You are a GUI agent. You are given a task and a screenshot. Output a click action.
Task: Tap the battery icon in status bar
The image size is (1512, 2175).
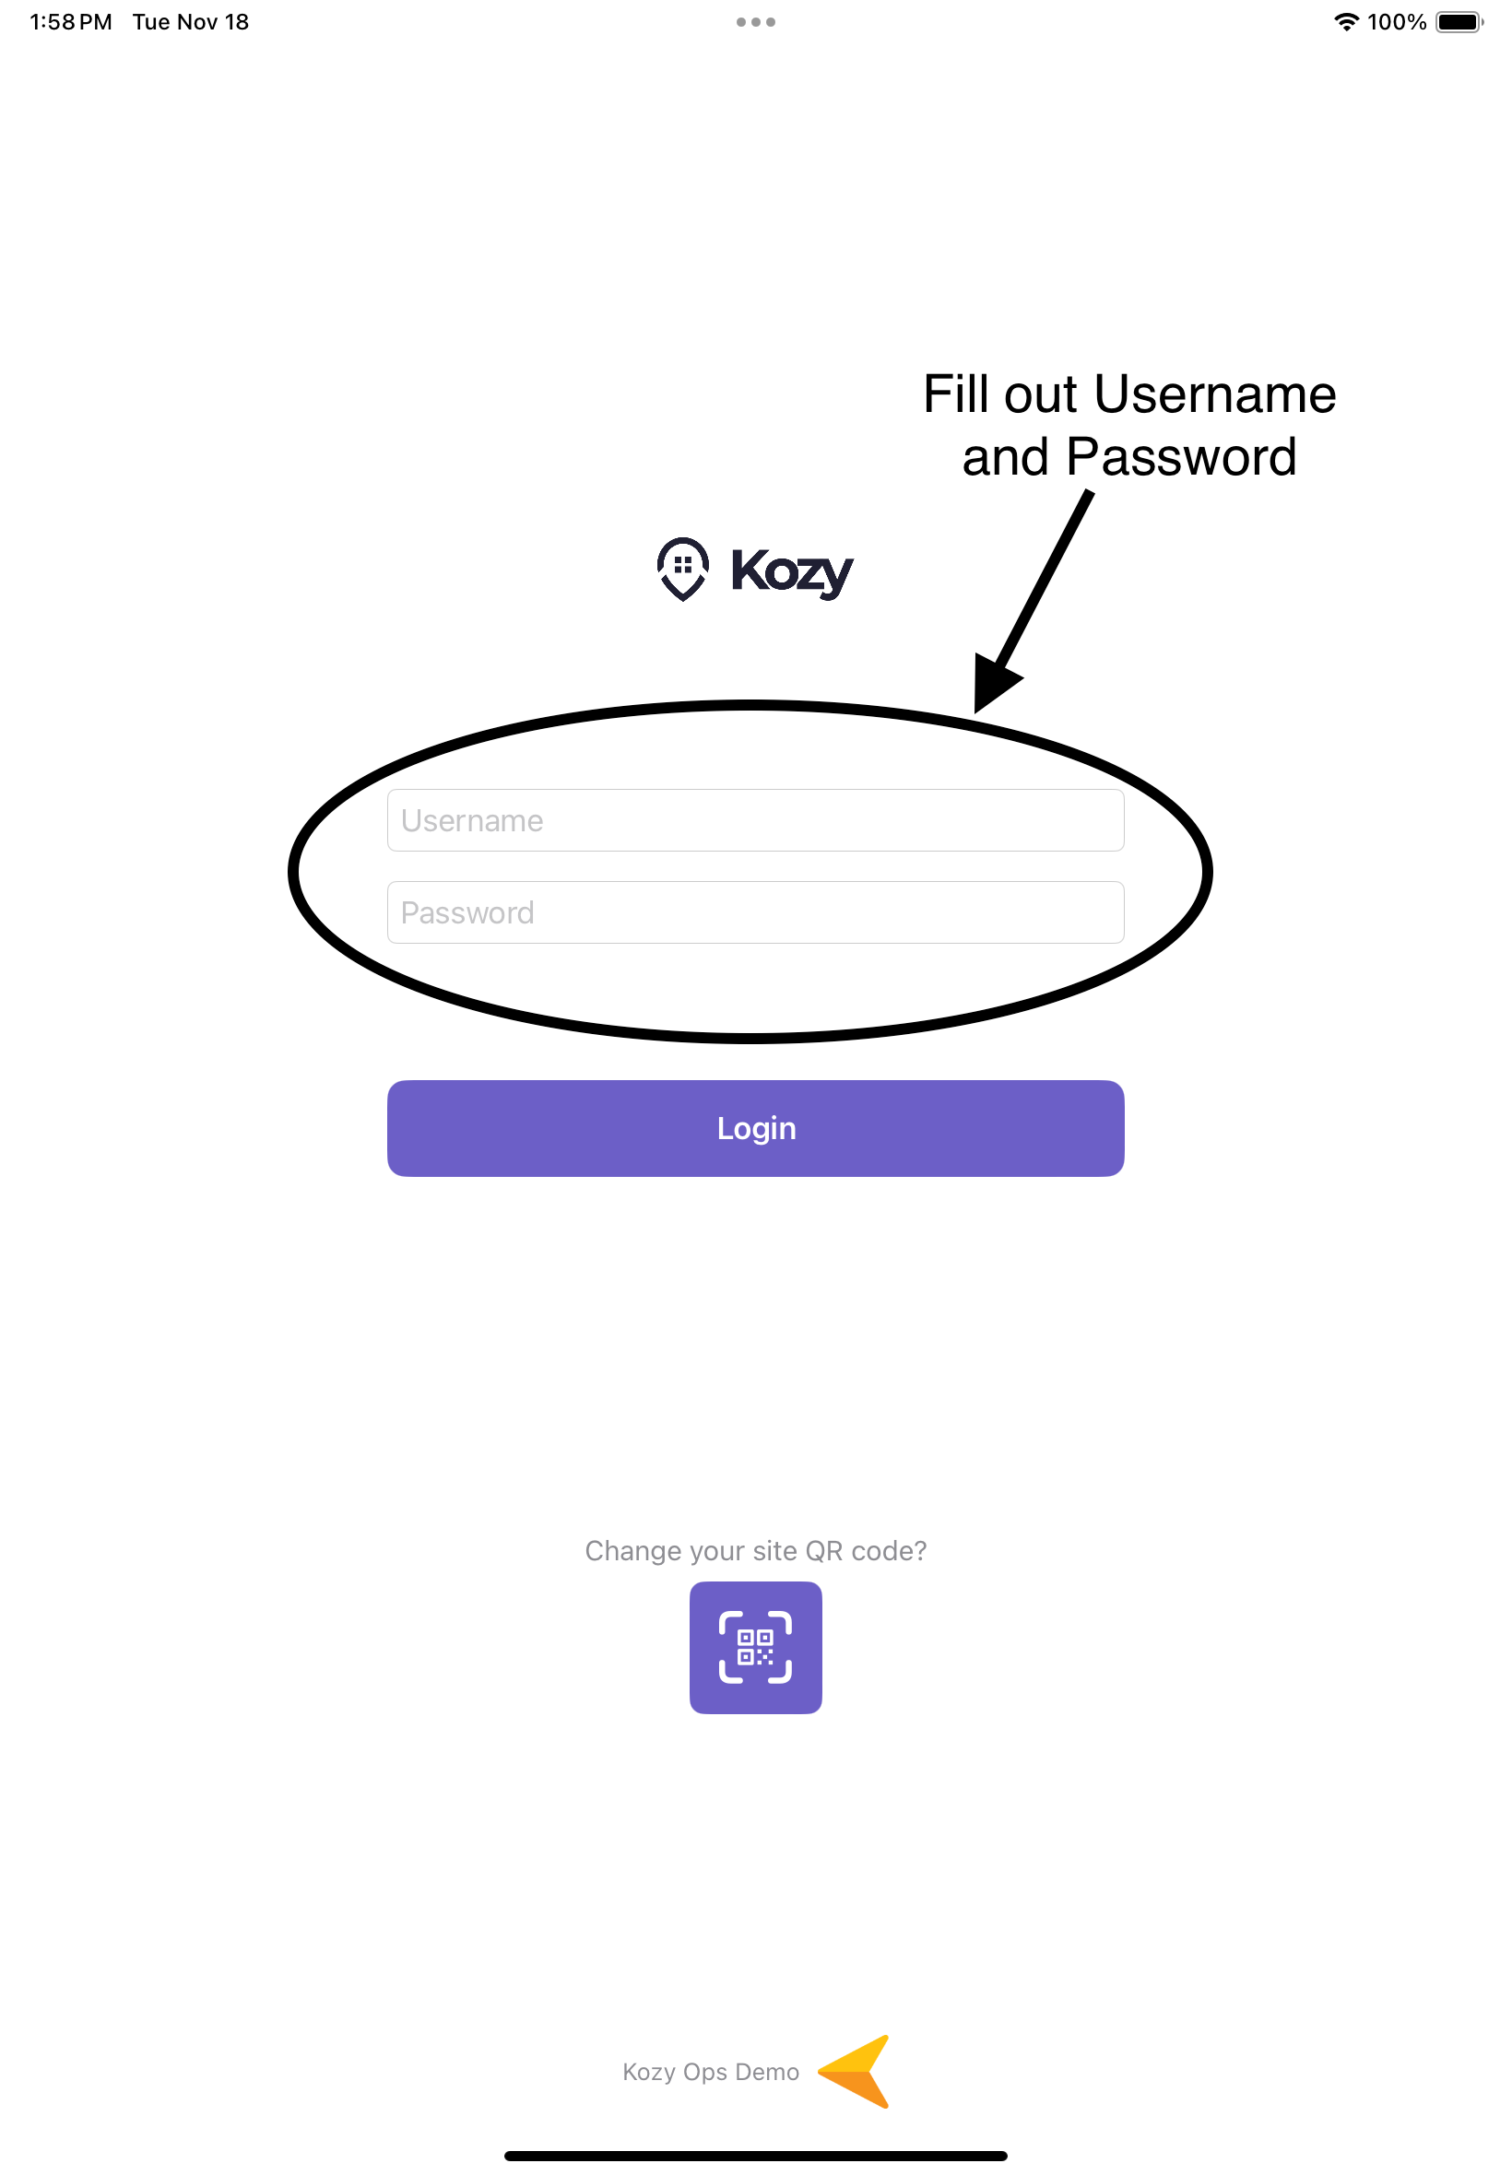tap(1458, 22)
